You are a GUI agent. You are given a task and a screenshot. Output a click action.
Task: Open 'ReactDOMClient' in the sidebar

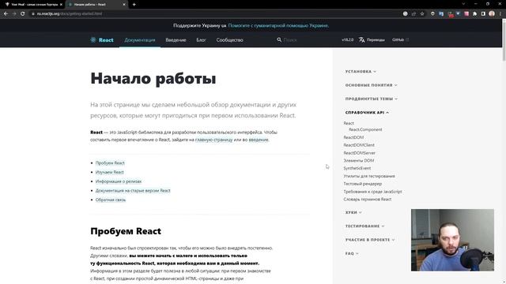[x=359, y=145]
